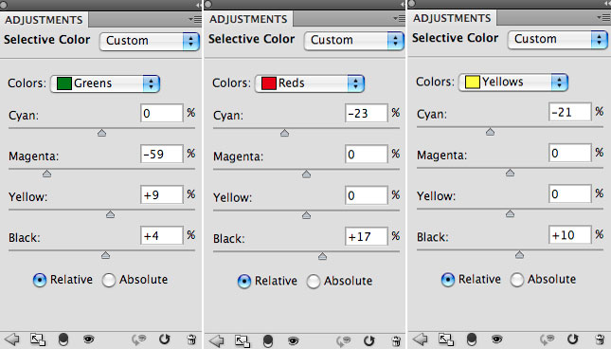View previous state icon in Yellows panel
Screen dimensions: 611x349
click(x=548, y=340)
